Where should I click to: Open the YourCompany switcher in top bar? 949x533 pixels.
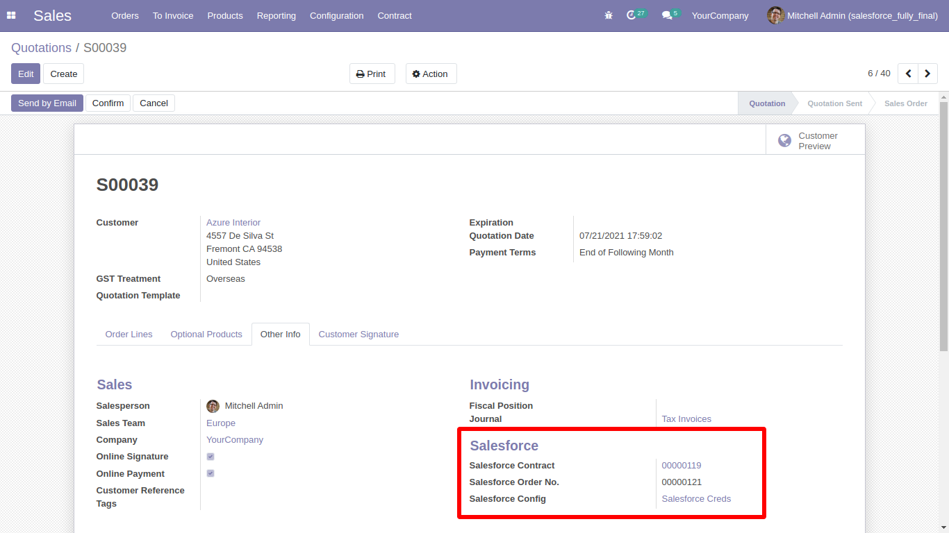[720, 15]
